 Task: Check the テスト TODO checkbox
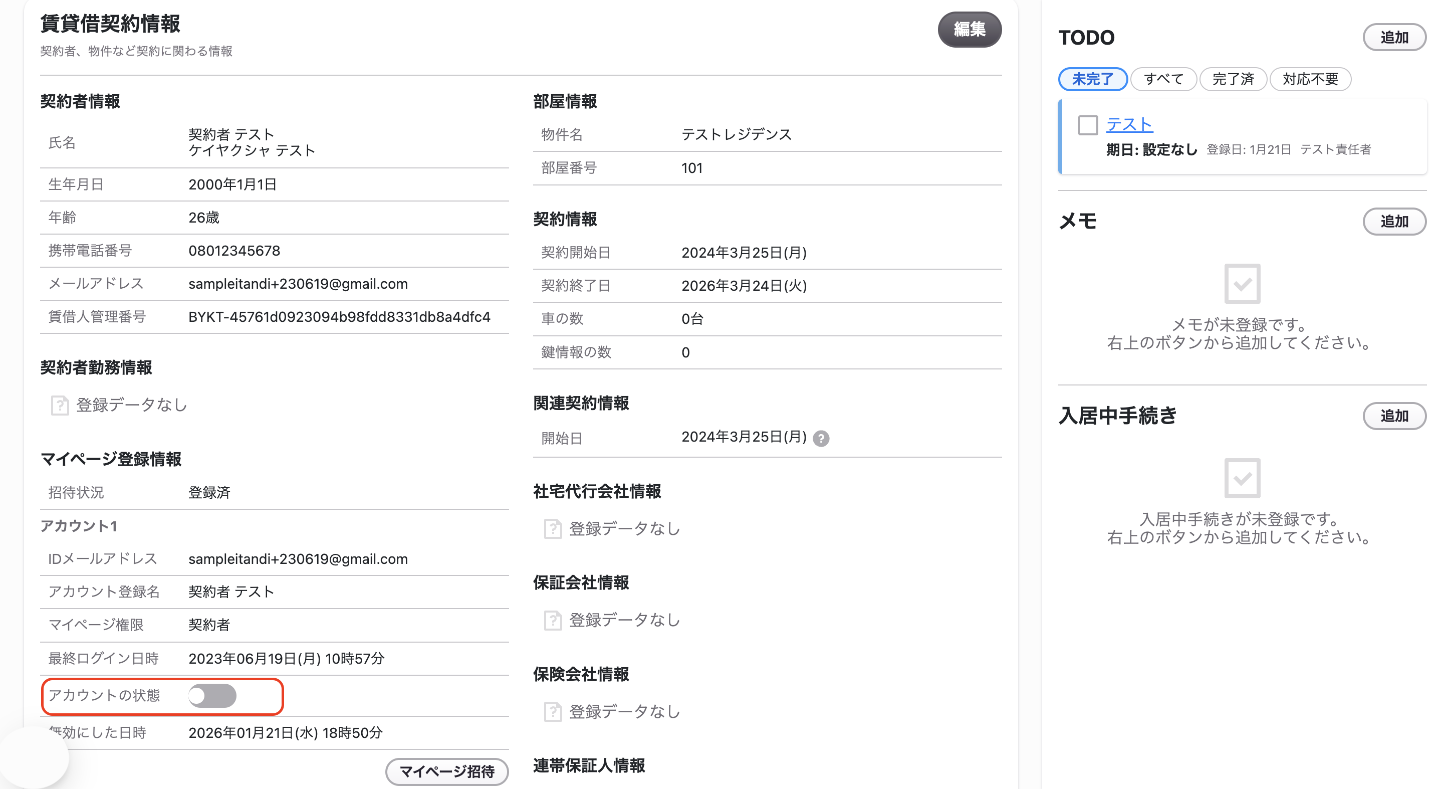tap(1088, 125)
